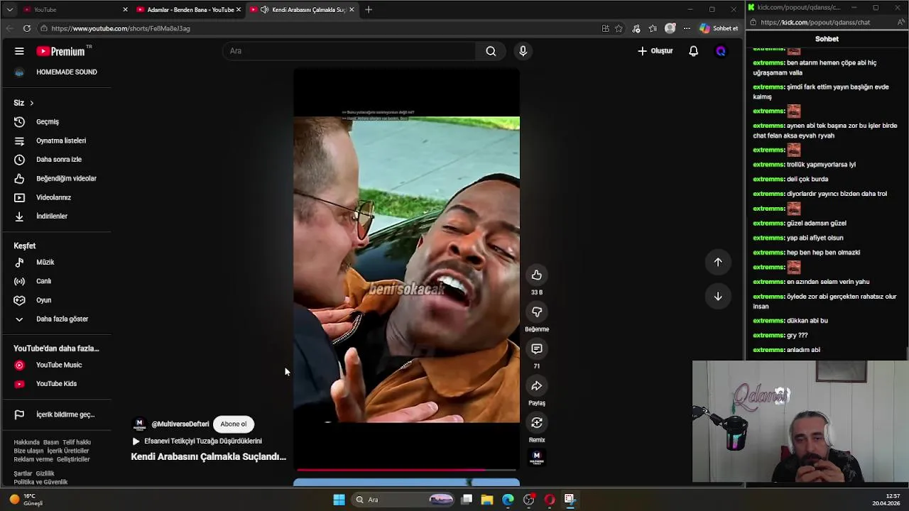Click the taskbar Ara search box

click(403, 500)
